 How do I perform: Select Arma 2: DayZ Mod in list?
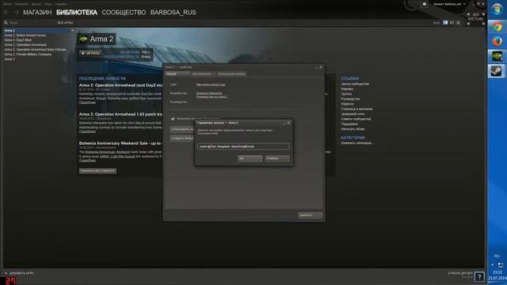tap(17, 40)
